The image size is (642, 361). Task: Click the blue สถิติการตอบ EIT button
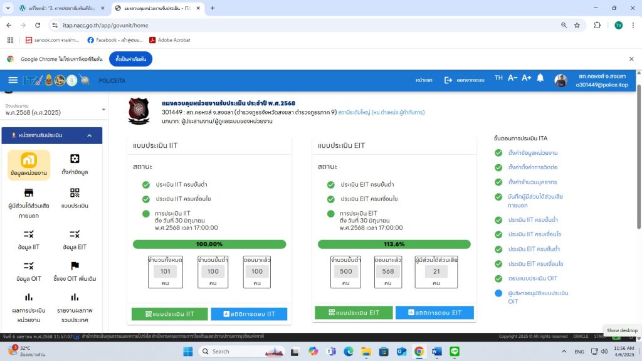coord(434,313)
